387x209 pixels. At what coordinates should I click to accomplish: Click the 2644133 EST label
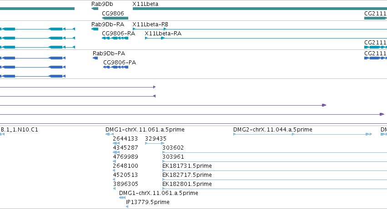tap(125, 139)
